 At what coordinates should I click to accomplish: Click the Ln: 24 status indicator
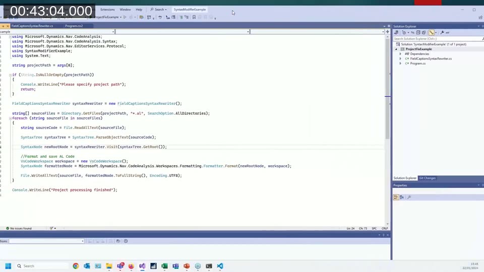350,229
